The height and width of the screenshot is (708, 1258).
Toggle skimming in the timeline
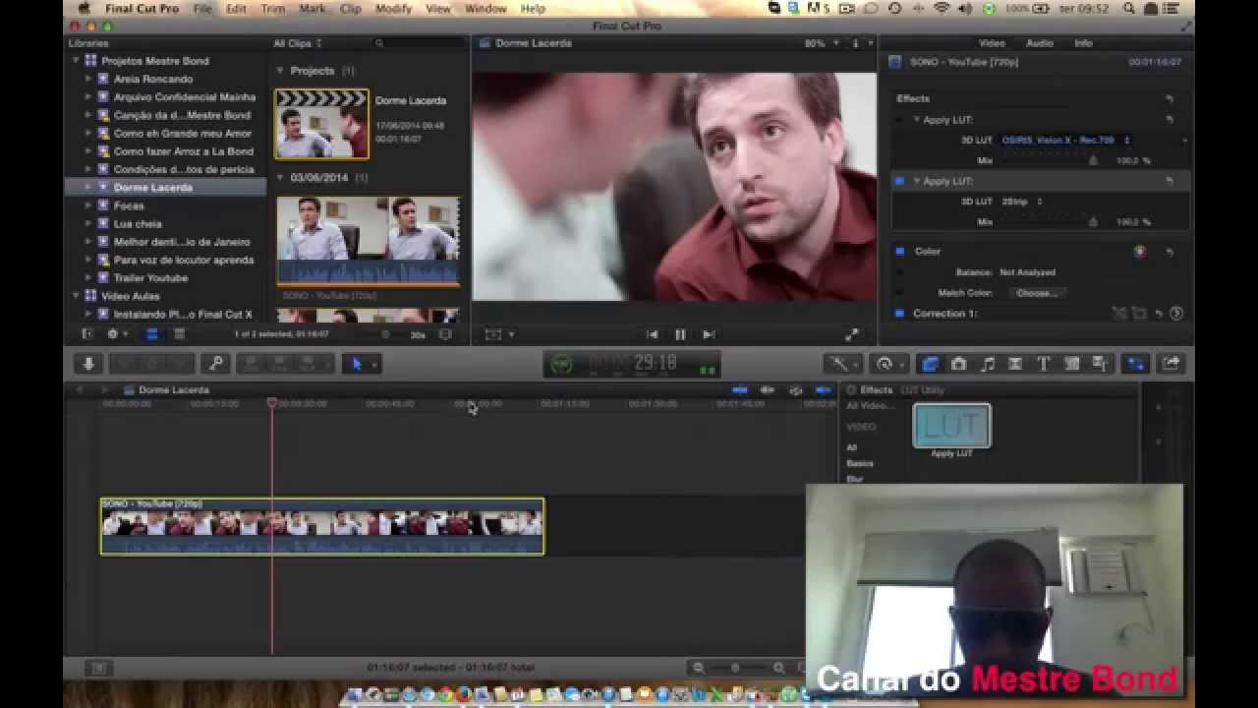[740, 390]
